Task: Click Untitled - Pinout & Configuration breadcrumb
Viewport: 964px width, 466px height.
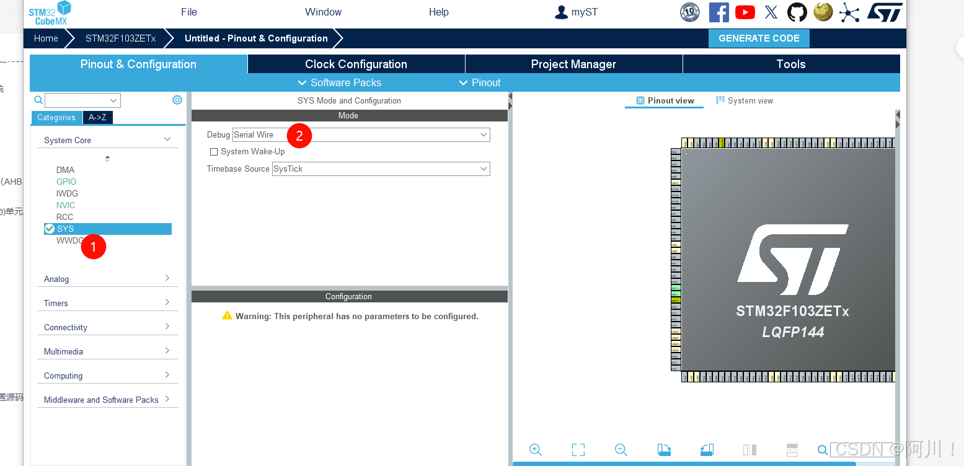Action: coord(256,38)
